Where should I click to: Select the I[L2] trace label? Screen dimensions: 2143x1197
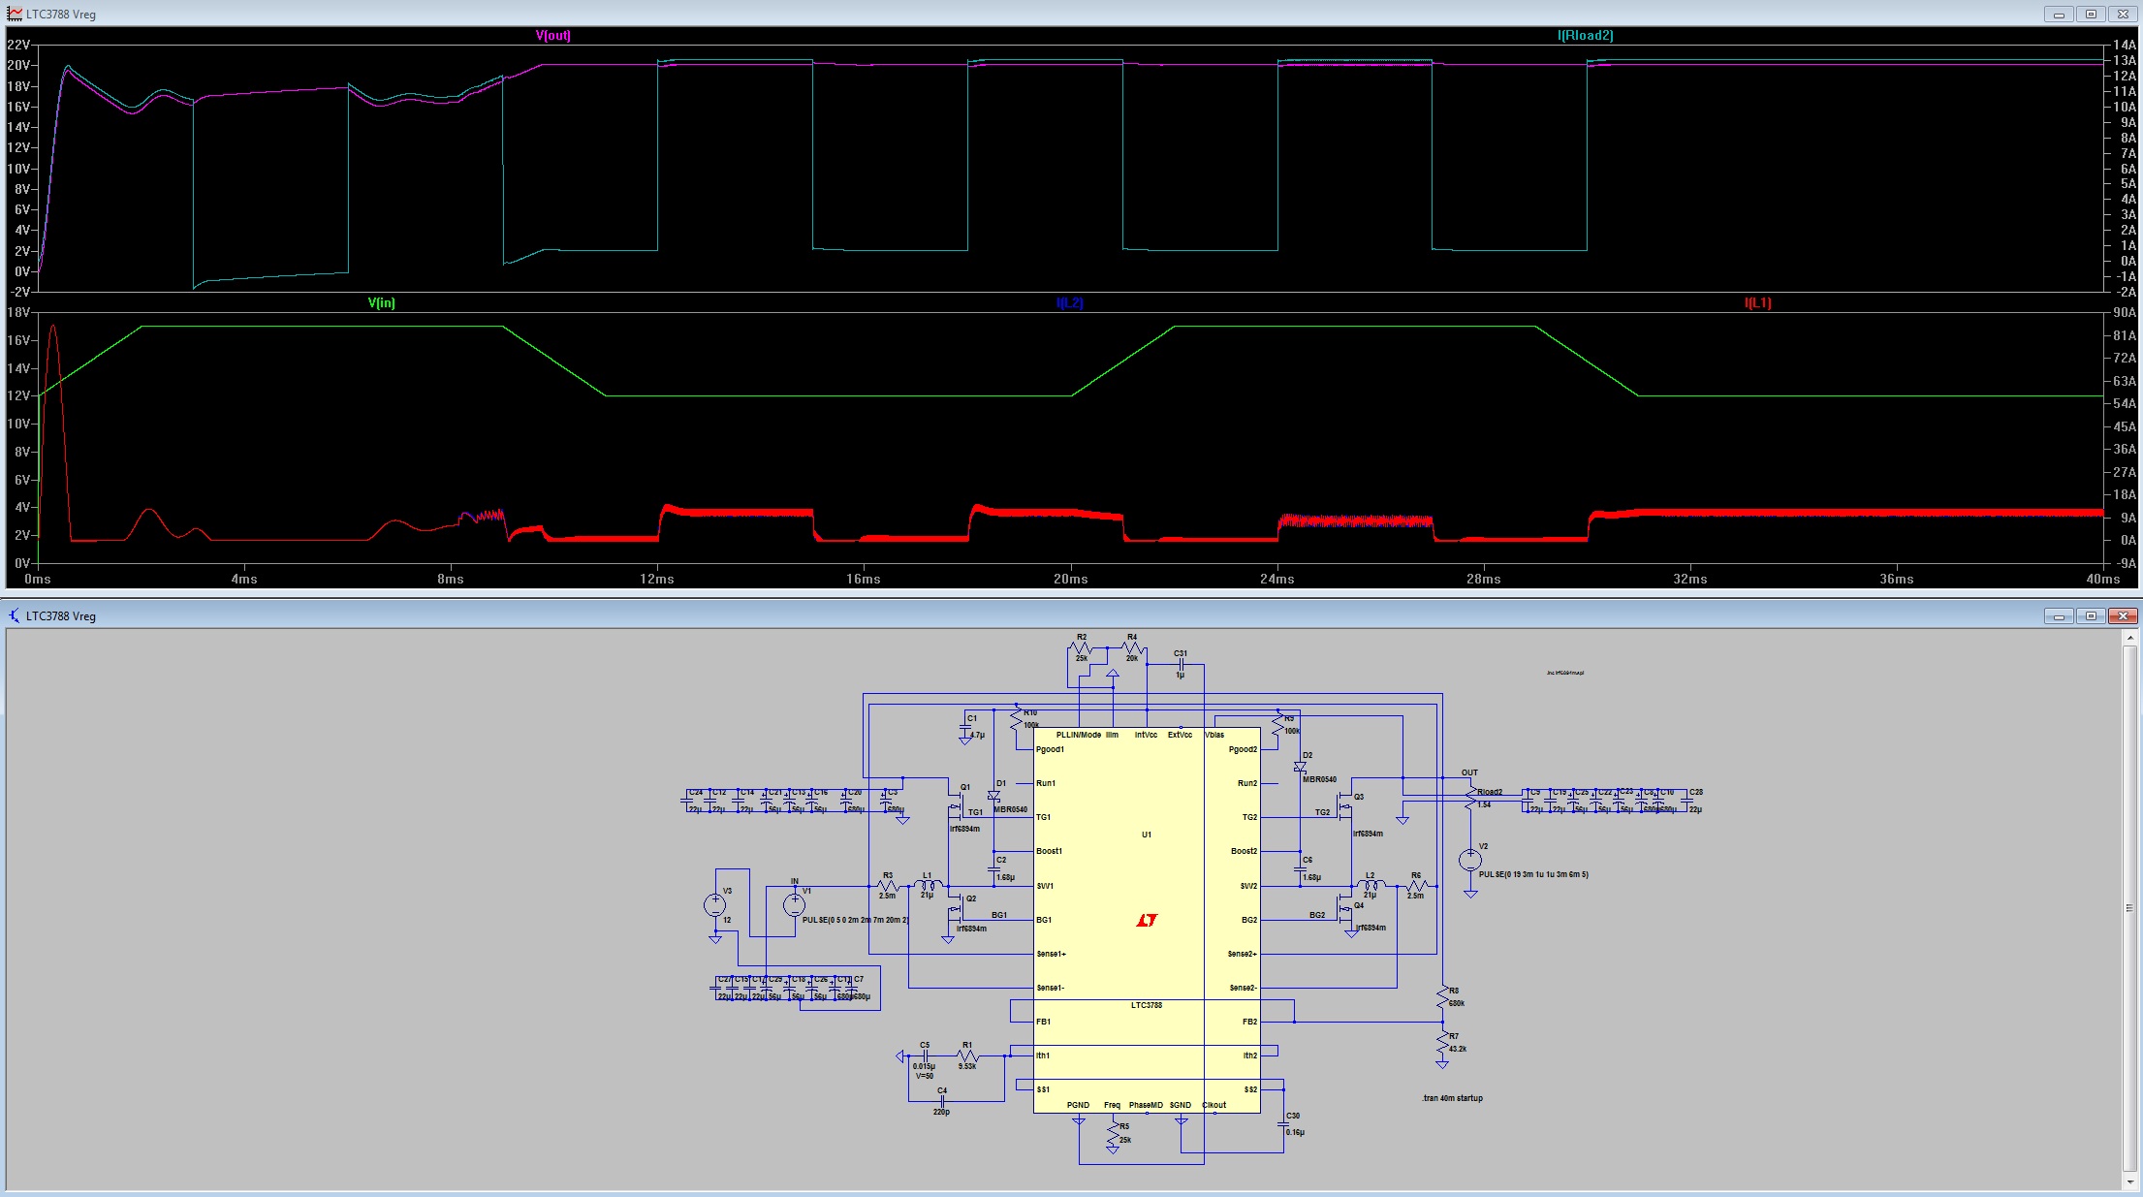pos(1069,302)
